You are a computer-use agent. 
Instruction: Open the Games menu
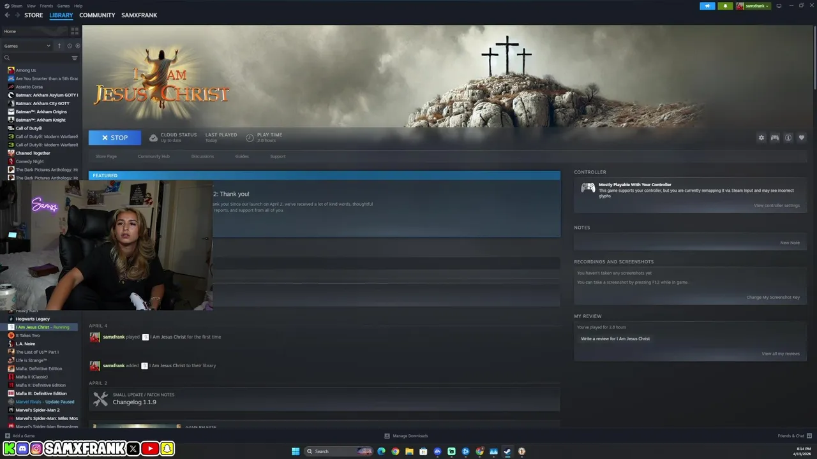pos(63,6)
